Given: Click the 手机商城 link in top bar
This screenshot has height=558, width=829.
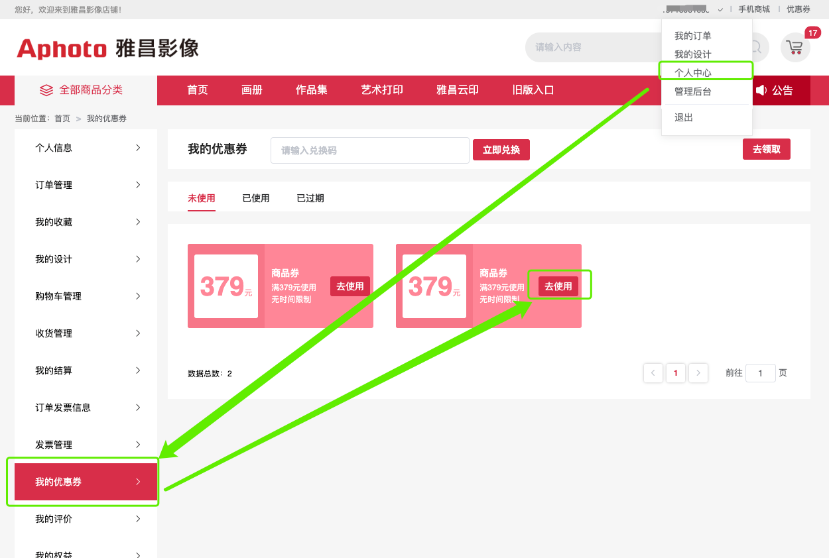Looking at the screenshot, I should pyautogui.click(x=754, y=9).
